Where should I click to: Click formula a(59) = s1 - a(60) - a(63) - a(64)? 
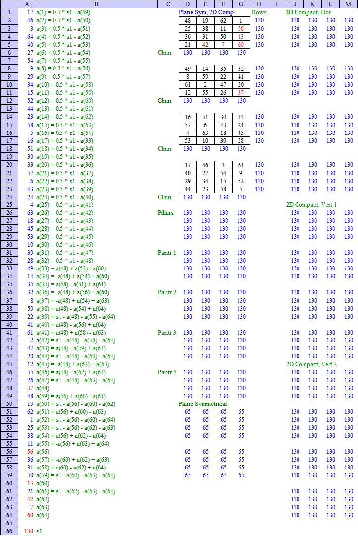pos(75,475)
